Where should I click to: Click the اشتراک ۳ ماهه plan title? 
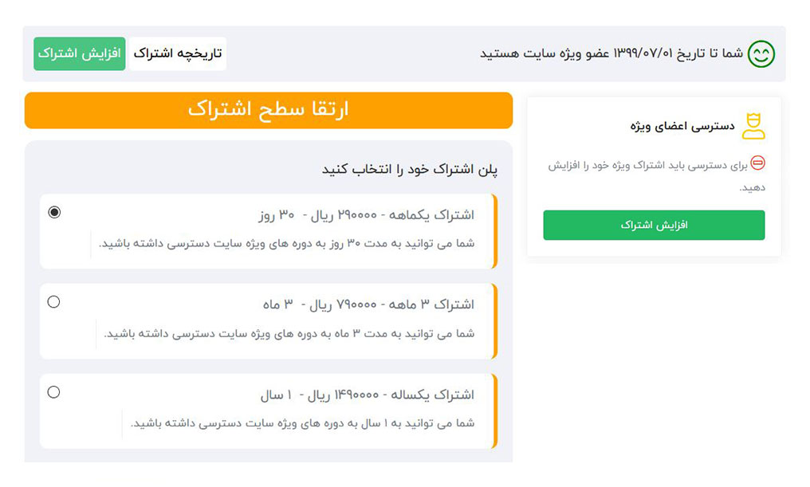coord(368,304)
